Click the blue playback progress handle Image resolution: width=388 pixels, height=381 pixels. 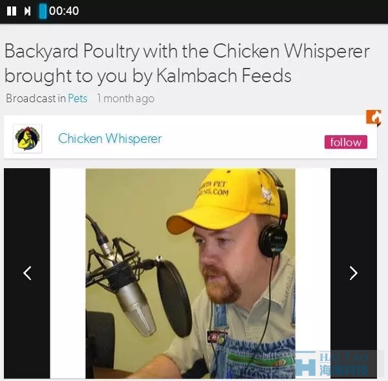pos(43,11)
